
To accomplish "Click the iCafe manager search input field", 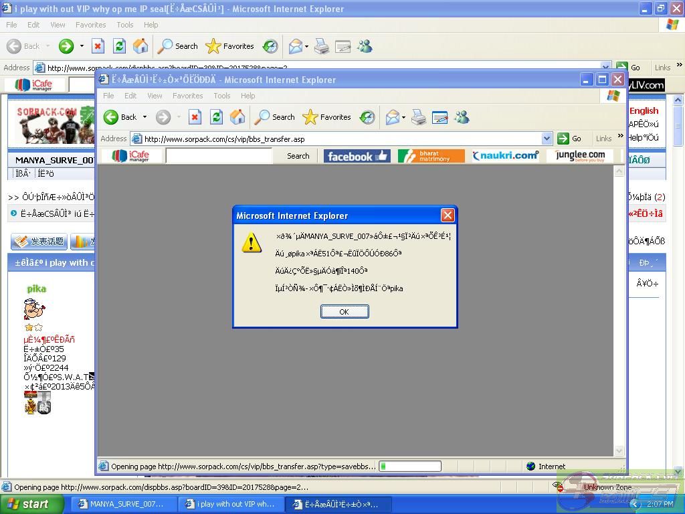I will [219, 156].
